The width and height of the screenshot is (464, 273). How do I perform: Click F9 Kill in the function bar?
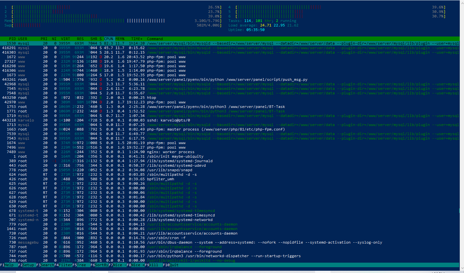[151, 265]
